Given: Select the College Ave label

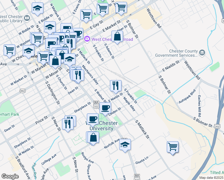Looking at the screenshot, I should [x=49, y=159].
